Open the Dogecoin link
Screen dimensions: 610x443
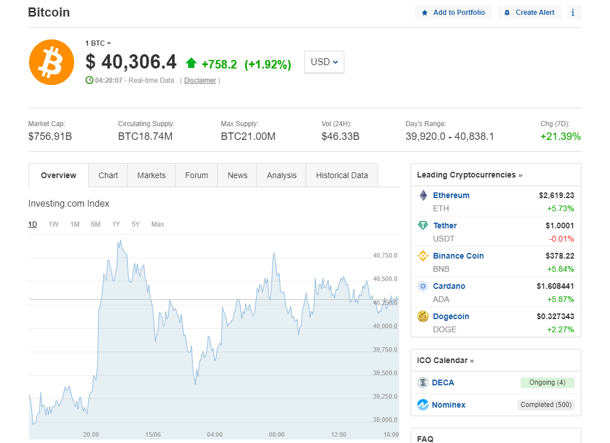(451, 316)
